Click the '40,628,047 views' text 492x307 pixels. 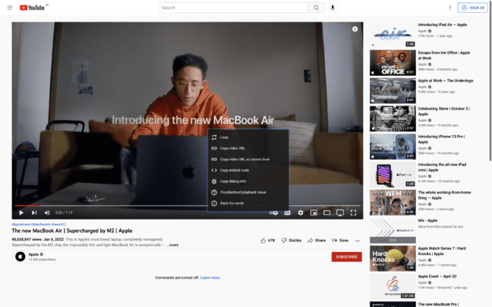tap(26, 239)
